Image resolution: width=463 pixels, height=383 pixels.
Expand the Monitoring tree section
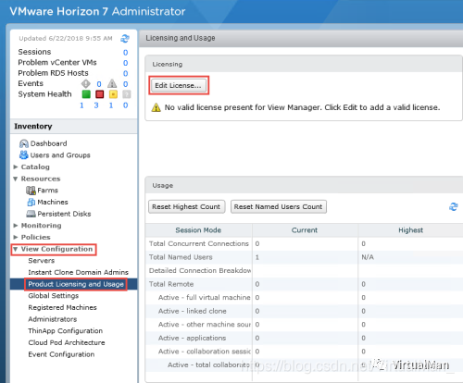click(16, 226)
